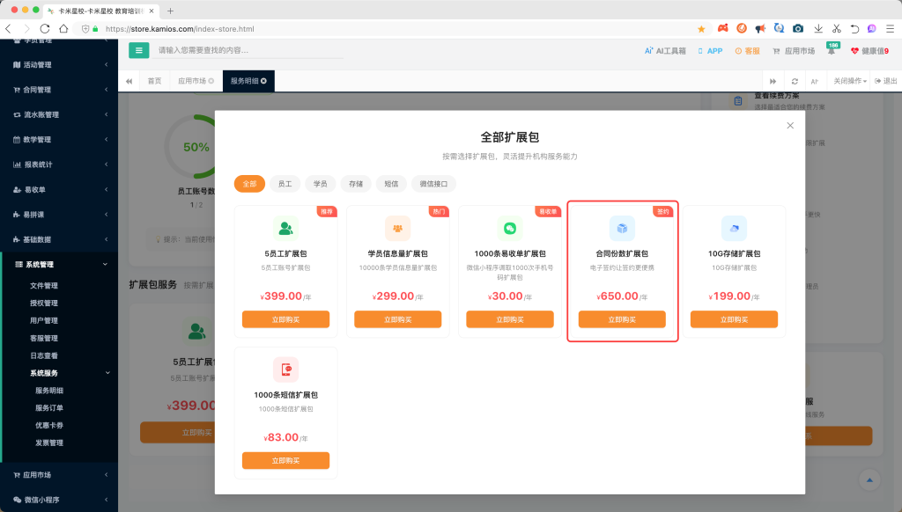Viewport: 902px width, 512px height.
Task: Focus the 请输入您需要查找的内容 search field
Action: [248, 50]
